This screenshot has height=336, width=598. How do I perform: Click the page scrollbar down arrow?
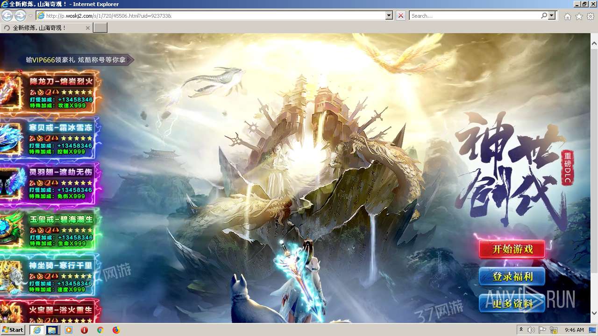point(594,313)
